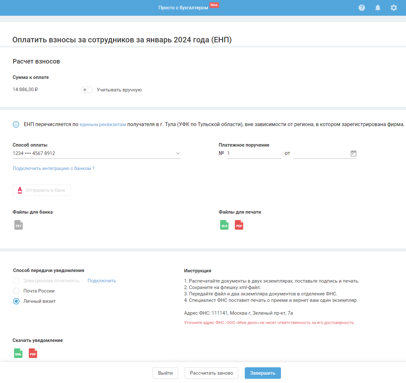This screenshot has width=406, height=383.
Task: Click instruction line 'Сохраните на флешку xml-файл'
Action: coord(223,287)
